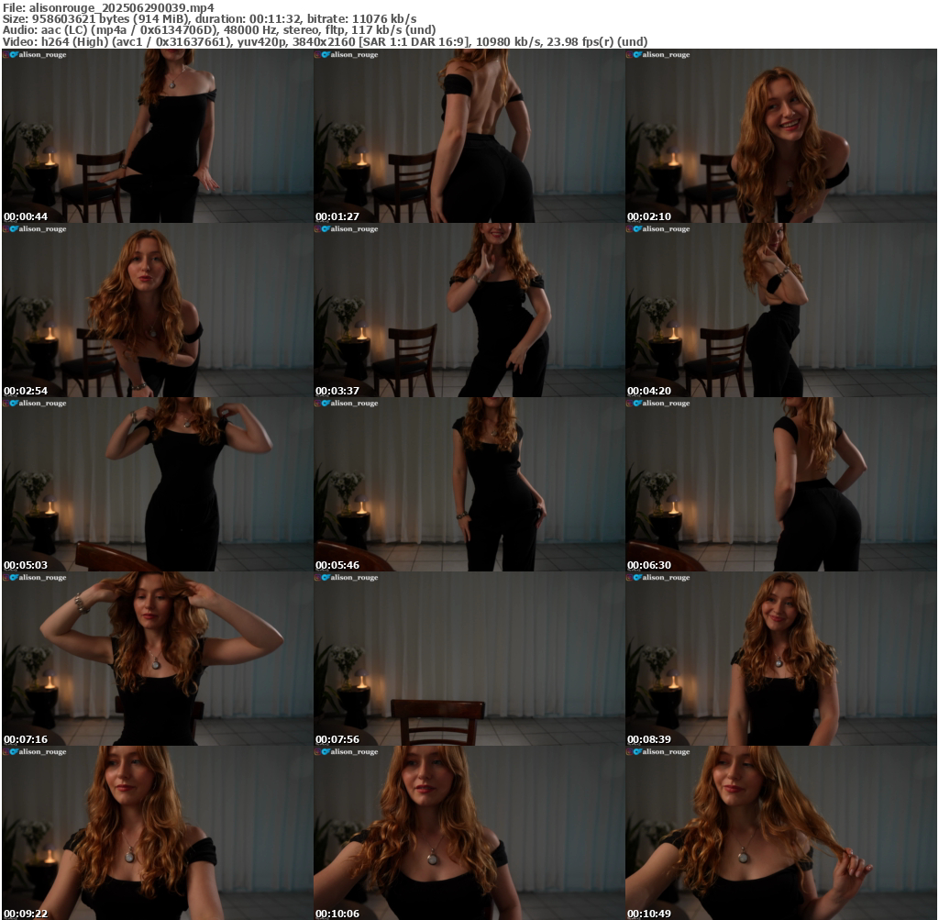Open the thumbnail stamped 00:03:37

(x=469, y=310)
